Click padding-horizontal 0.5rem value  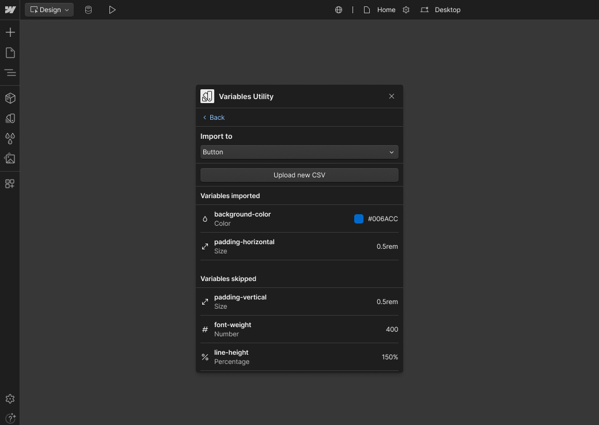point(388,246)
